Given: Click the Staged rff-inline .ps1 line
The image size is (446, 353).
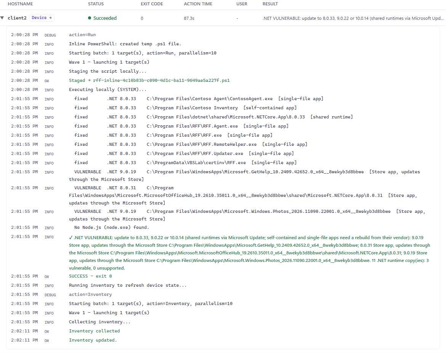Looking at the screenshot, I should click(x=149, y=80).
